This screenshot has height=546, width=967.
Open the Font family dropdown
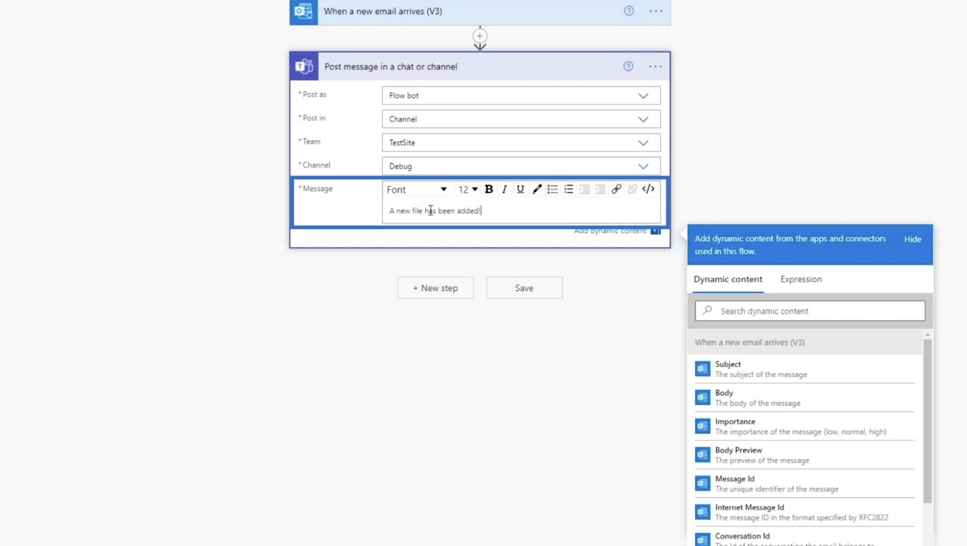tap(417, 189)
